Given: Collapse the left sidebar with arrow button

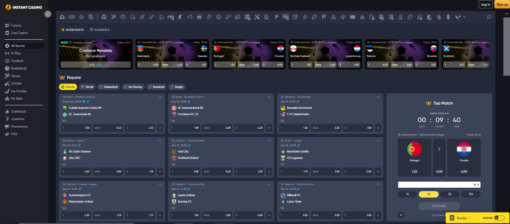Looking at the screenshot, I should coord(48,14).
